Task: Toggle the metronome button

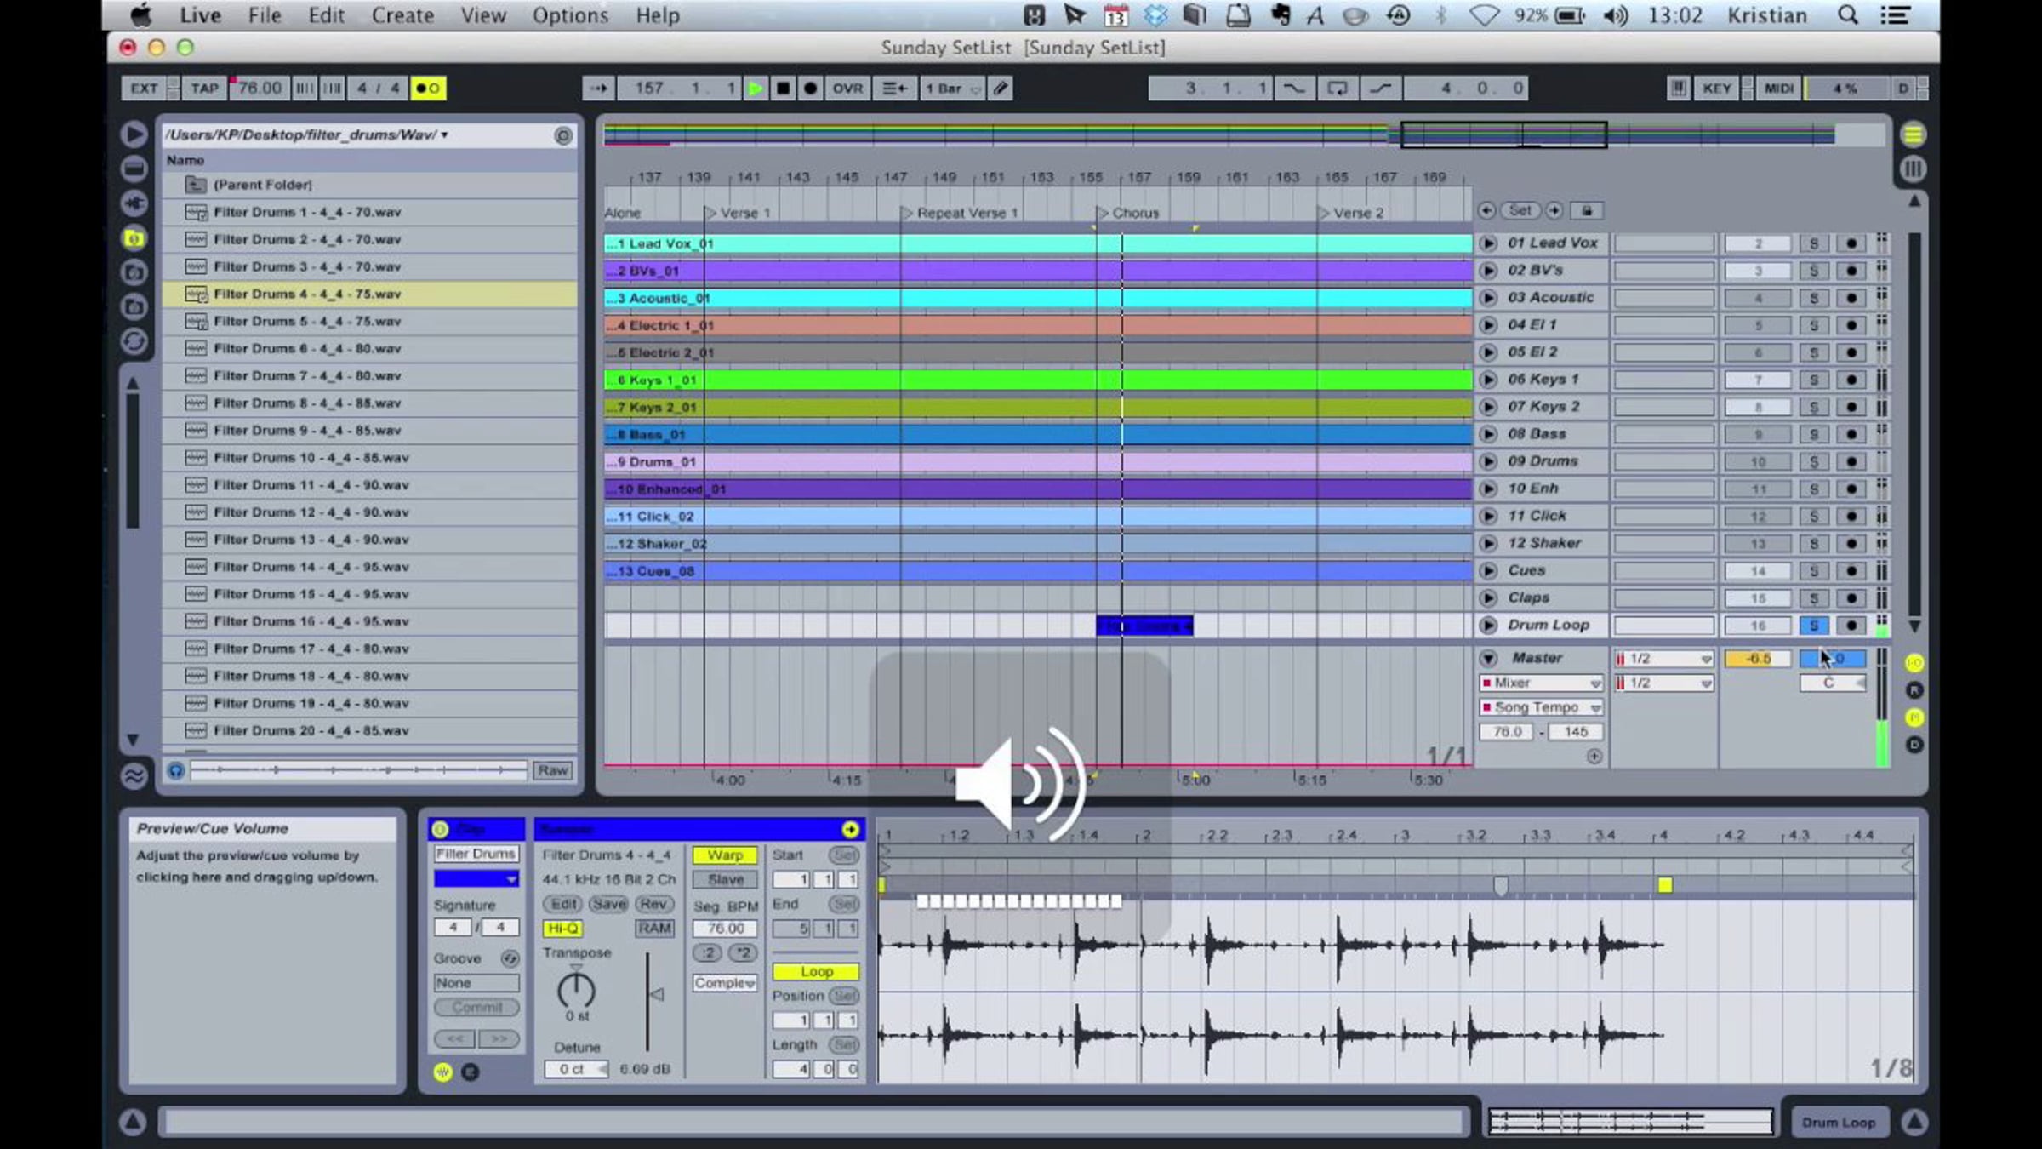Action: pyautogui.click(x=428, y=89)
